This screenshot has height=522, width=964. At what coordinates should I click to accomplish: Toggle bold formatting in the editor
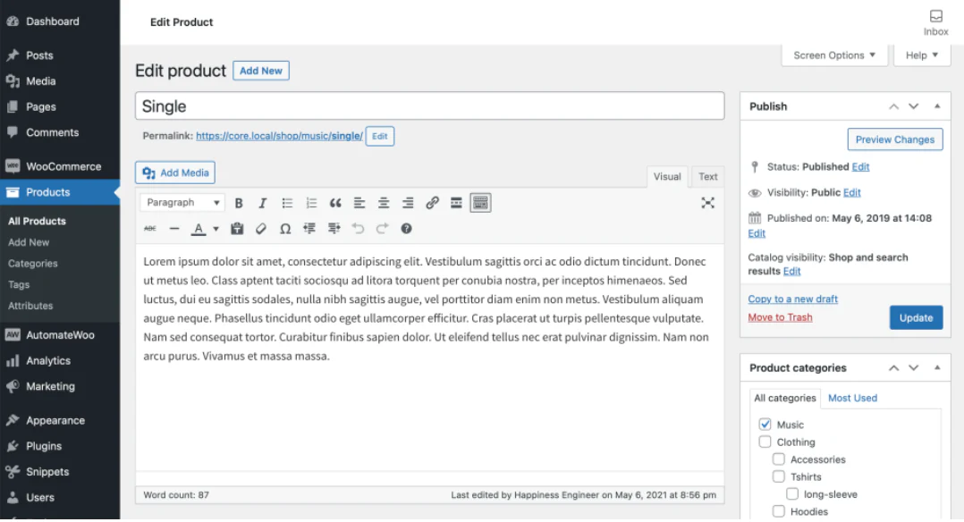pyautogui.click(x=239, y=202)
